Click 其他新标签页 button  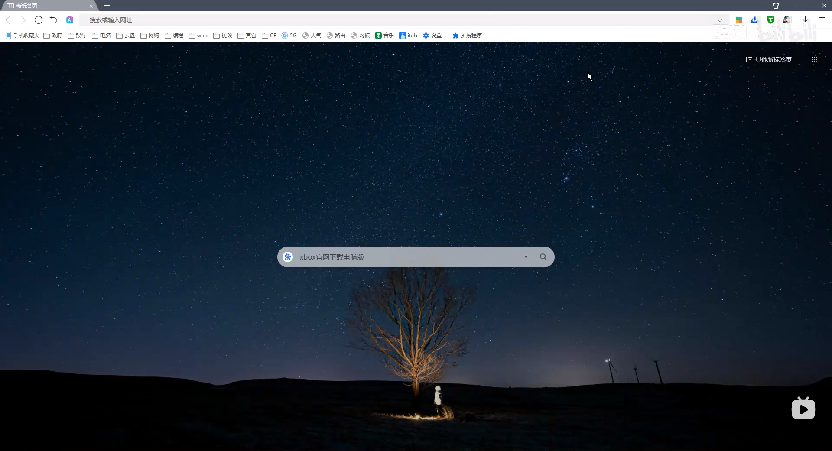pos(769,60)
